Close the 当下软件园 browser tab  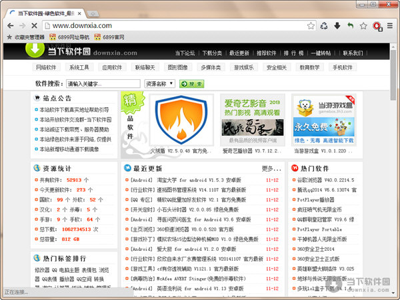point(79,13)
